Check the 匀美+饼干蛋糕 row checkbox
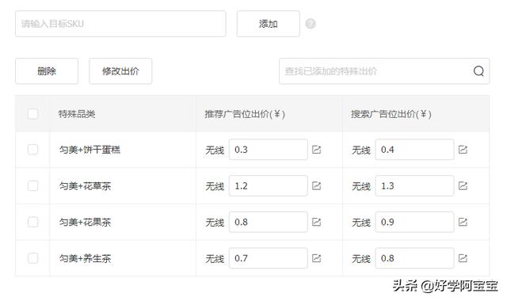 (x=32, y=150)
